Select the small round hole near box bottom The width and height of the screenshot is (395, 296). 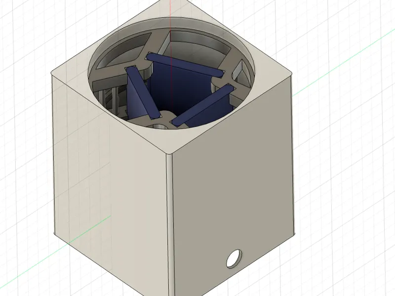coord(234,258)
